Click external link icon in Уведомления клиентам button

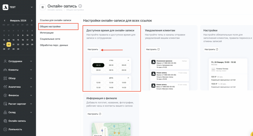coord(158,49)
